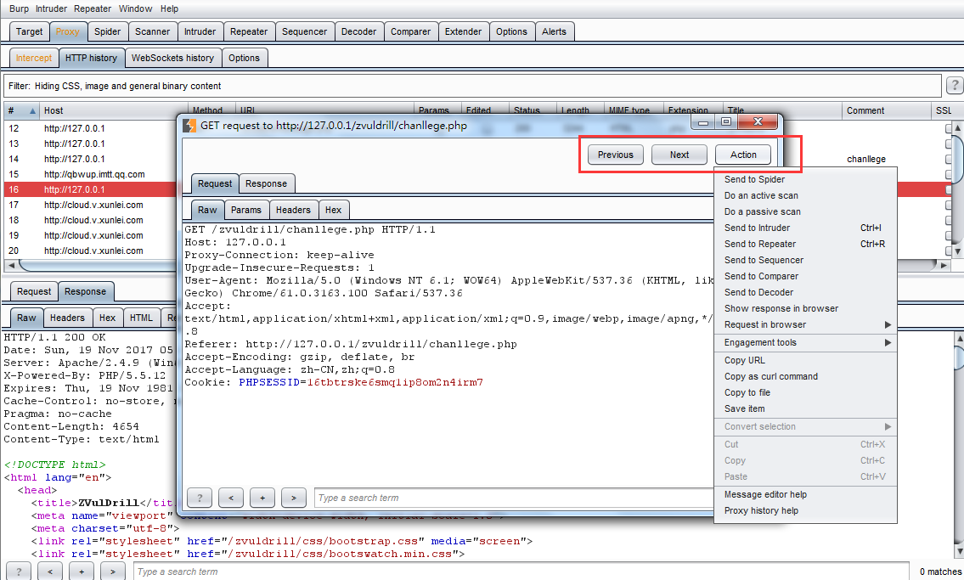The height and width of the screenshot is (580, 964).
Task: Choose Send to Repeater
Action: (805, 244)
